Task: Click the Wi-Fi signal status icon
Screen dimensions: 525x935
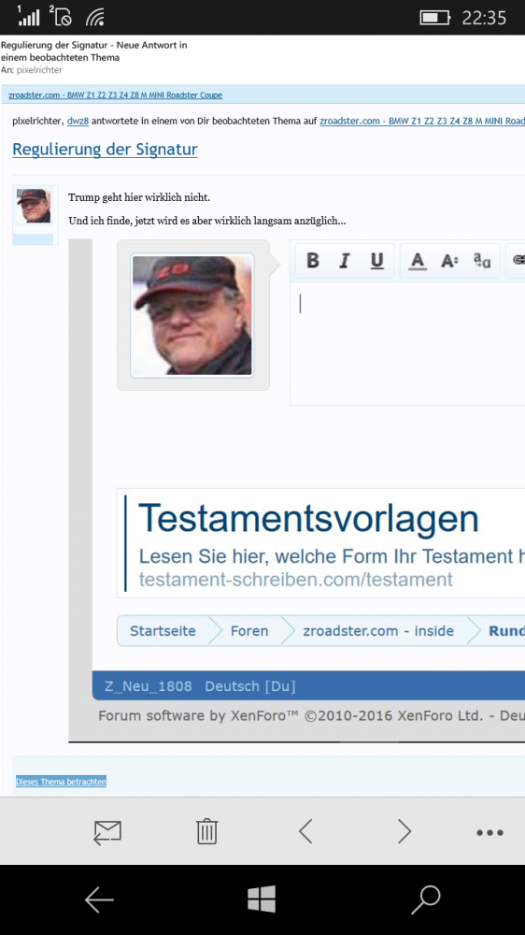Action: coord(95,17)
